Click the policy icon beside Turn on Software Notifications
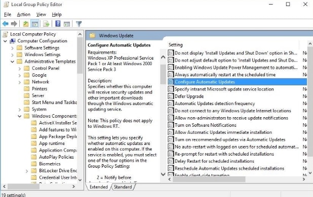 (x=171, y=125)
